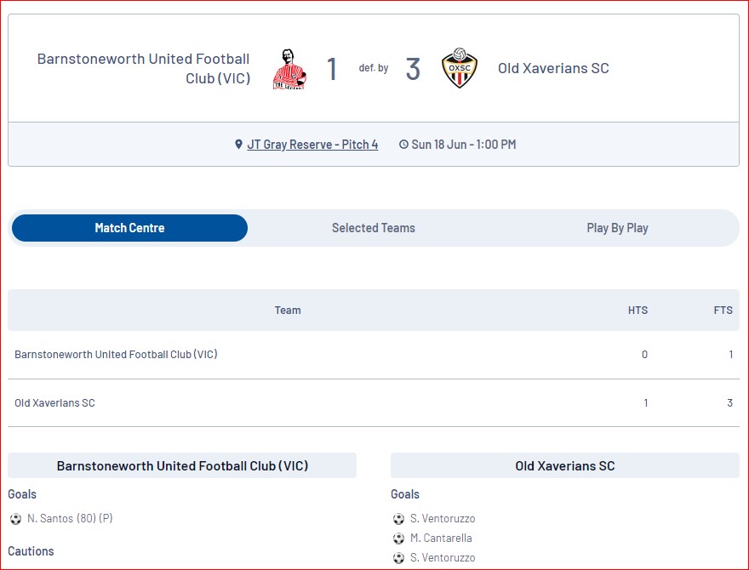
Task: Switch to the Match Centre tab
Action: [x=129, y=228]
